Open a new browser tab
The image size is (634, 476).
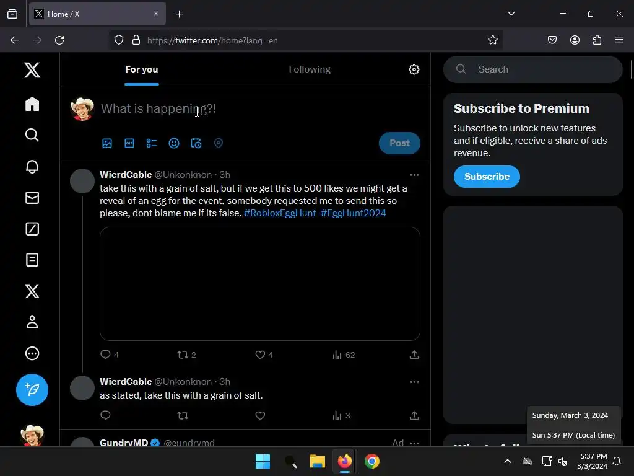(x=179, y=14)
